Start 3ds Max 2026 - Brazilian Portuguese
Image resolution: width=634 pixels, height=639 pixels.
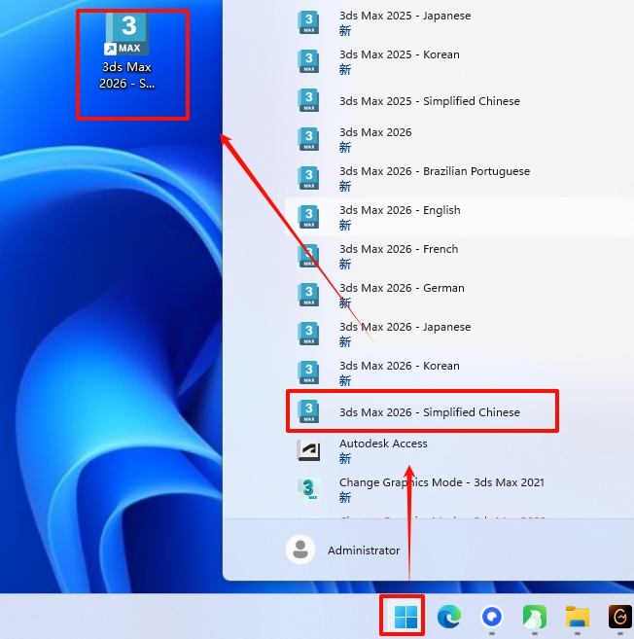(x=434, y=172)
